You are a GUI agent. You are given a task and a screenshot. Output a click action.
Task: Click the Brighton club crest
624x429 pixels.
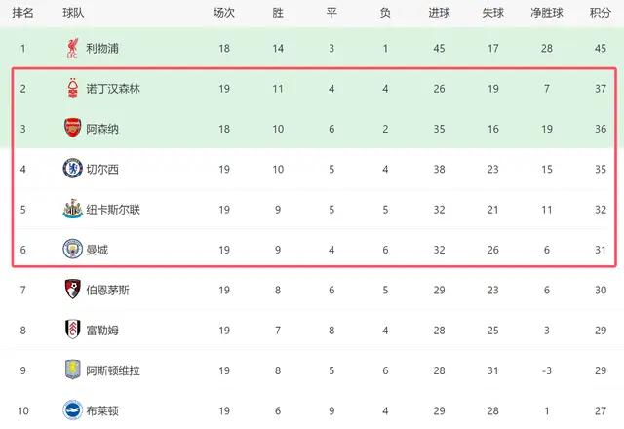(x=72, y=409)
